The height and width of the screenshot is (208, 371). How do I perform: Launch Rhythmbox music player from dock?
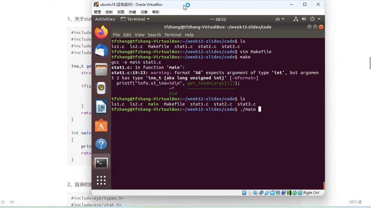(x=101, y=88)
